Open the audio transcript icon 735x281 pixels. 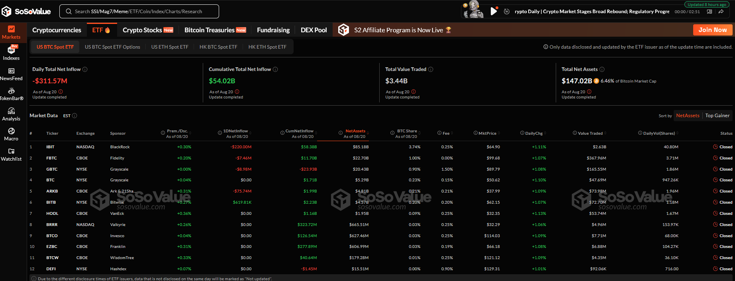click(x=710, y=12)
